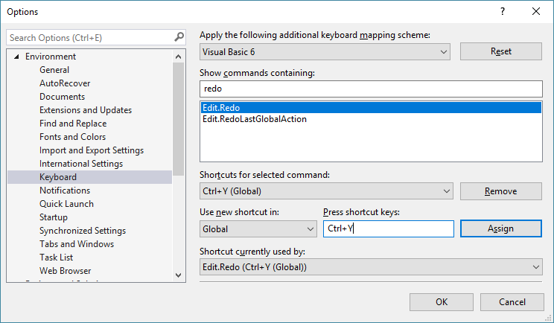Click the Show commands containing field
Screen dimensions: 554x323
click(x=371, y=89)
